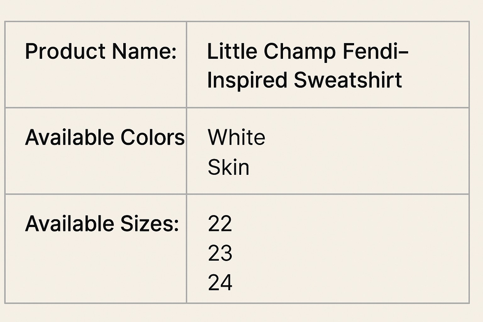Click the word 'Fendi-' in the title
Viewport: 483px width, 322px height.
point(375,51)
